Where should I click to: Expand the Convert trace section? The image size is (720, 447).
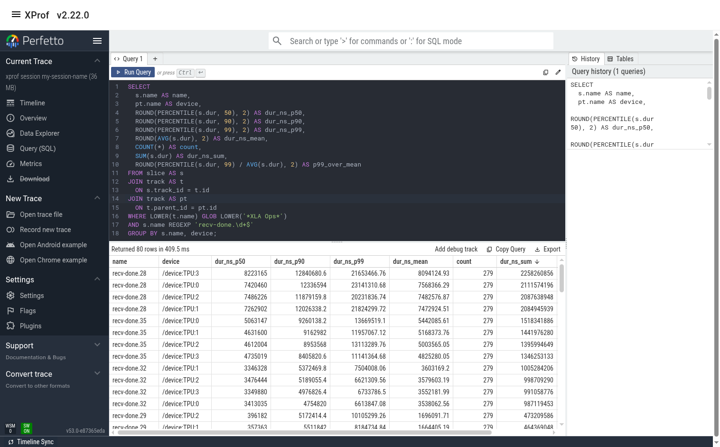[x=97, y=373]
